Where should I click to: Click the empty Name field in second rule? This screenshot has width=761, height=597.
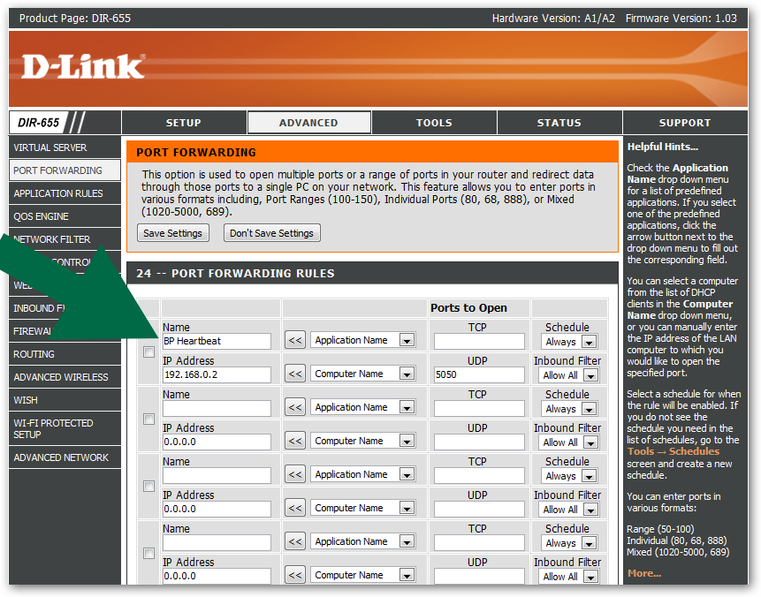tap(217, 408)
